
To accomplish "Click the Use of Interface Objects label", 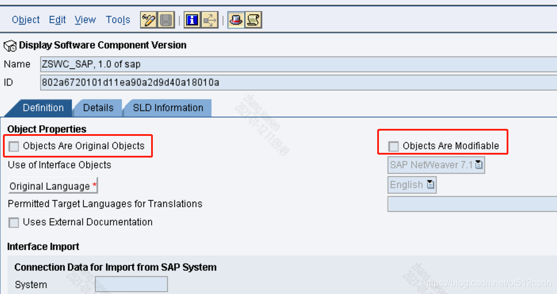I will click(x=59, y=165).
